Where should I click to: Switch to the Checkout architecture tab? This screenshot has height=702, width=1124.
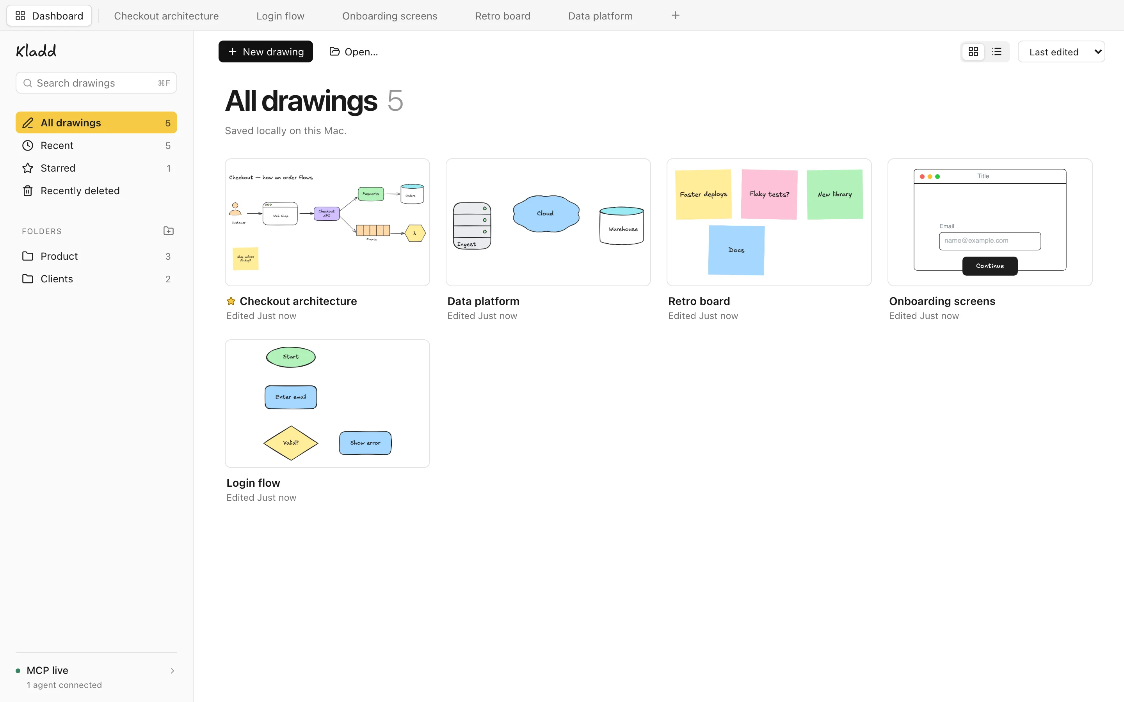point(166,16)
